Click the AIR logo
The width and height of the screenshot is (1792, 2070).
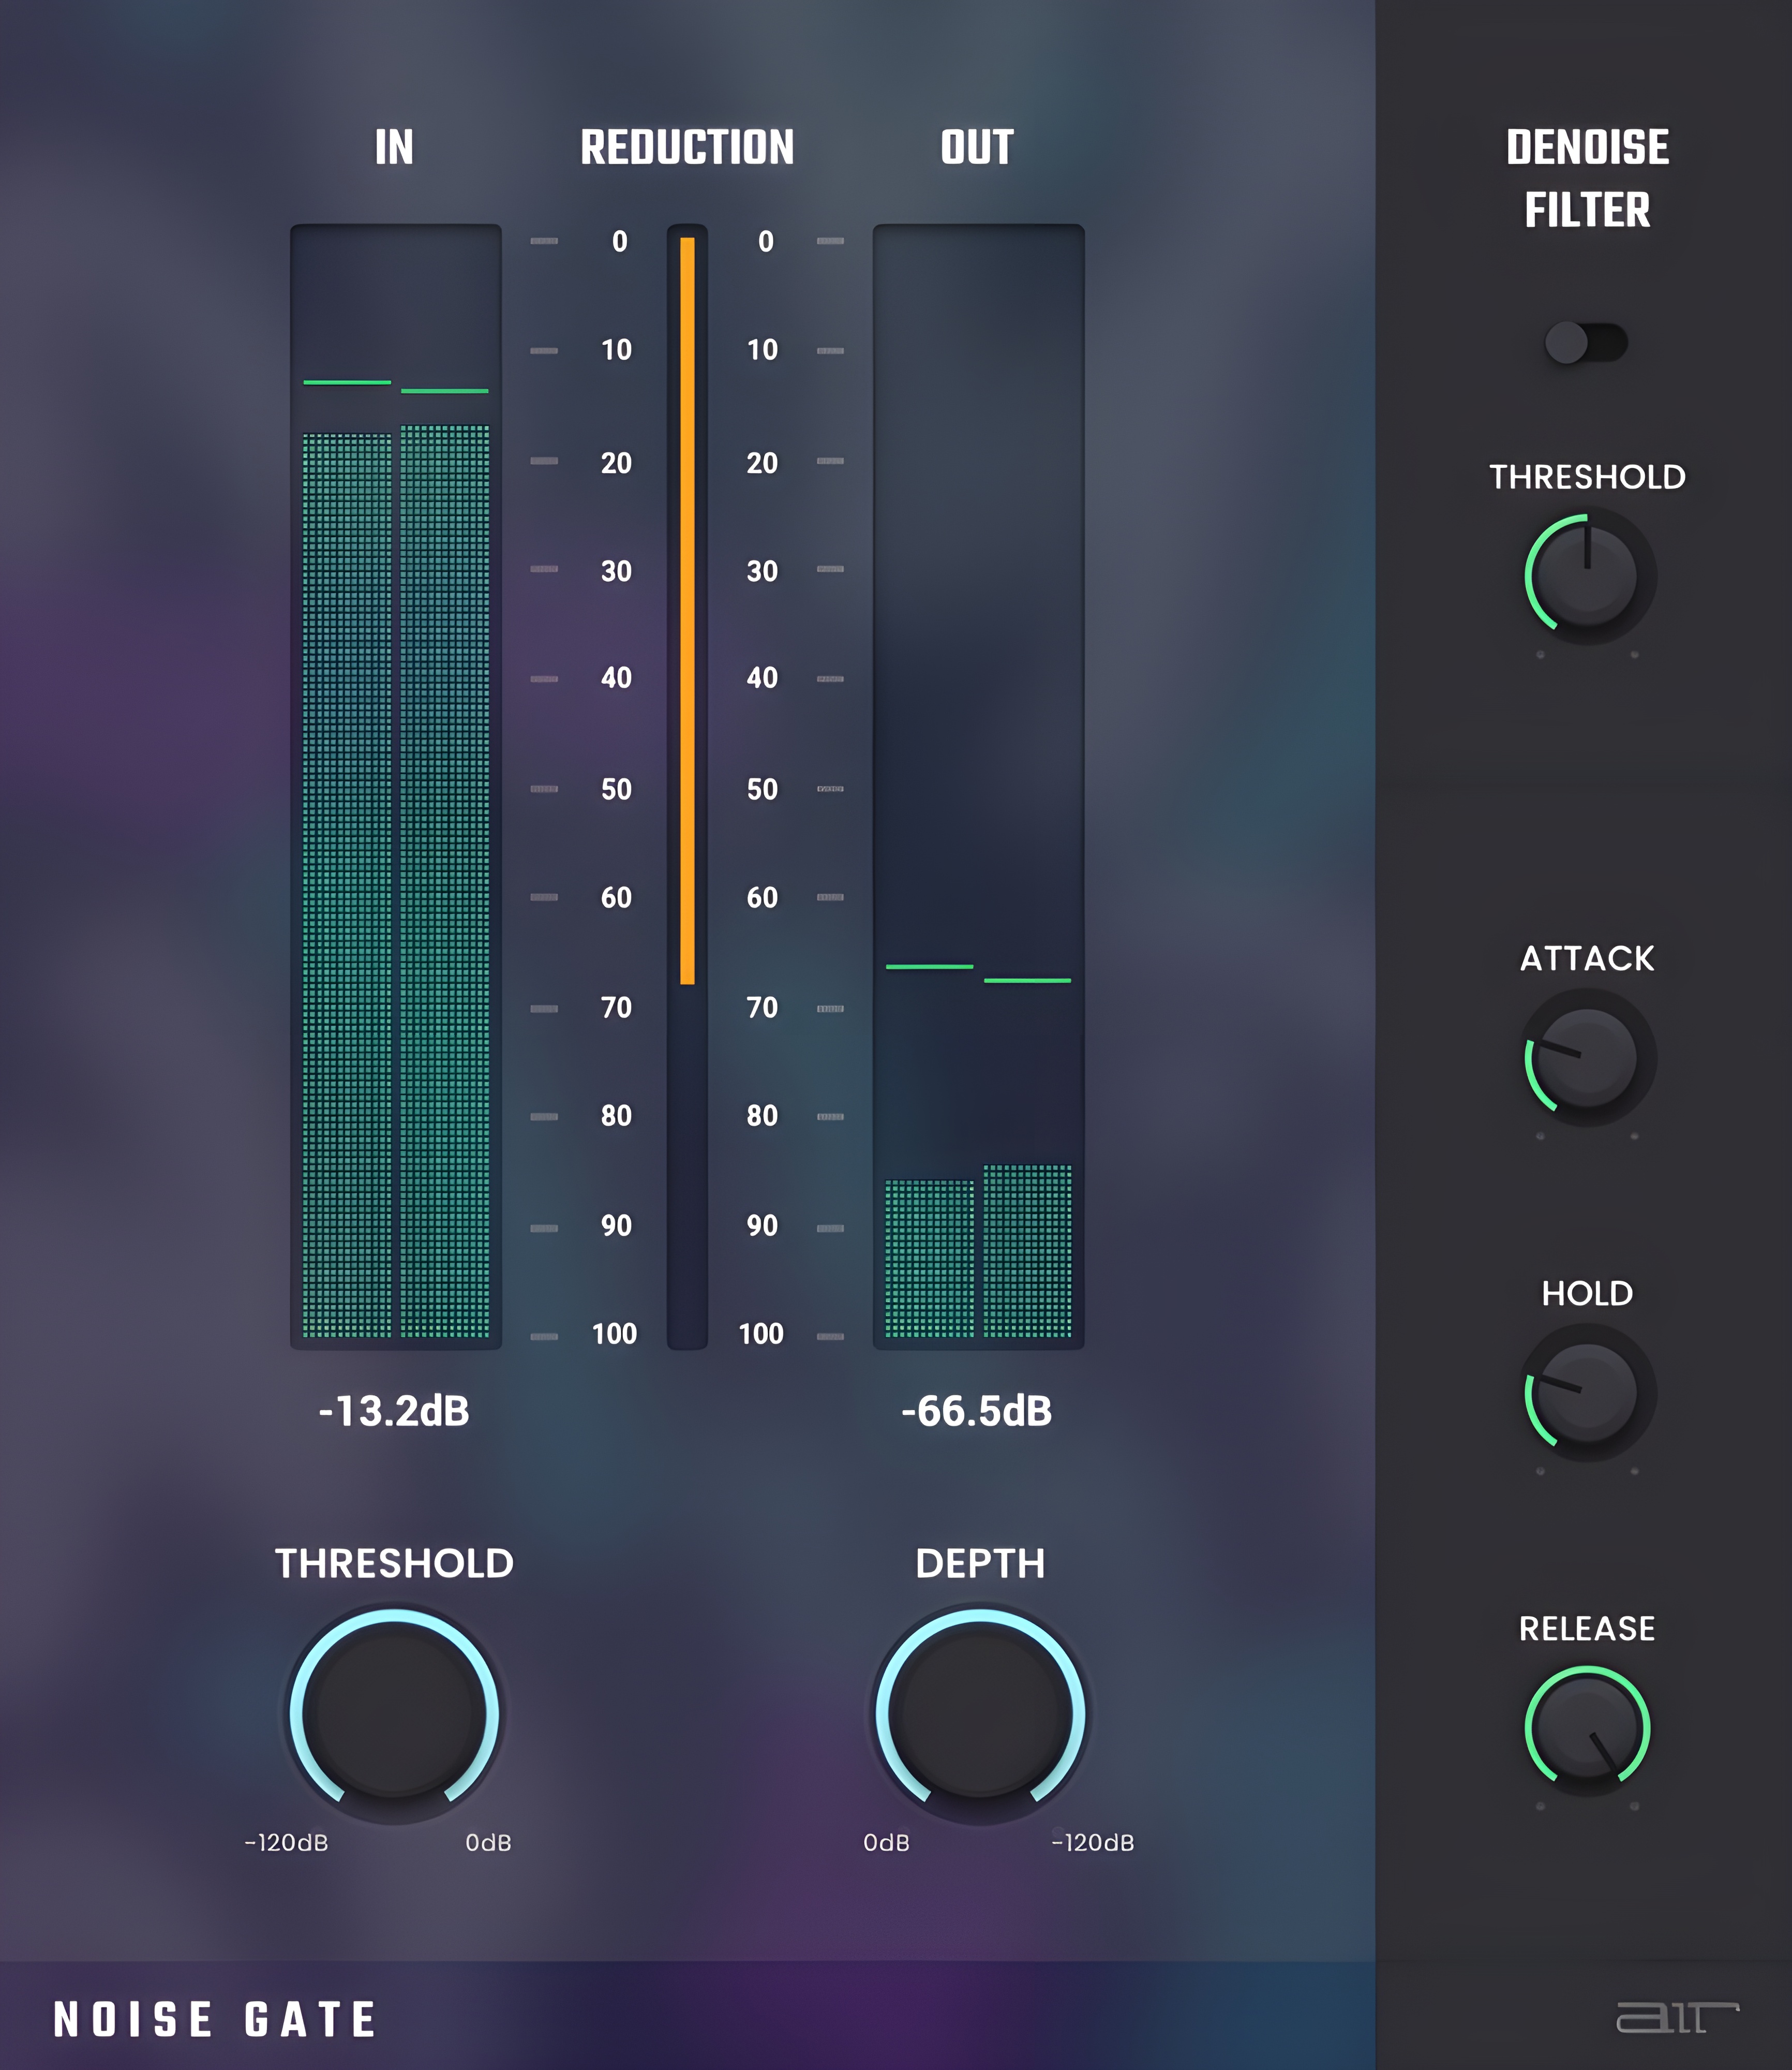pyautogui.click(x=1677, y=2018)
